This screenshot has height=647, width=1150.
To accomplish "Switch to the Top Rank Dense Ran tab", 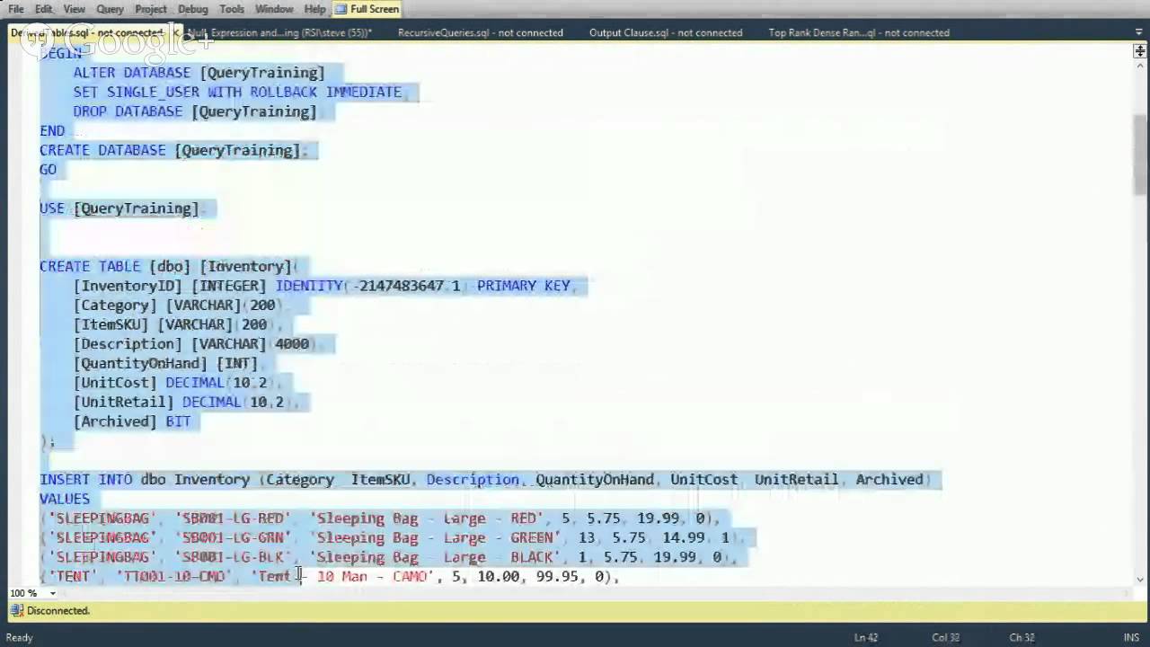I will [858, 32].
